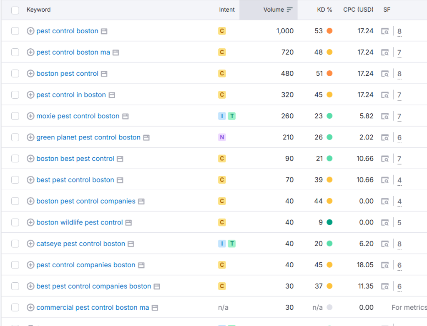
Task: Expand SF count 8 for 'pest control boston'
Action: coord(399,31)
